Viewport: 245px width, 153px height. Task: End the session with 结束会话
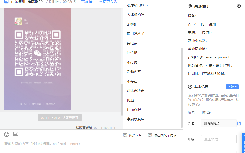(108, 2)
